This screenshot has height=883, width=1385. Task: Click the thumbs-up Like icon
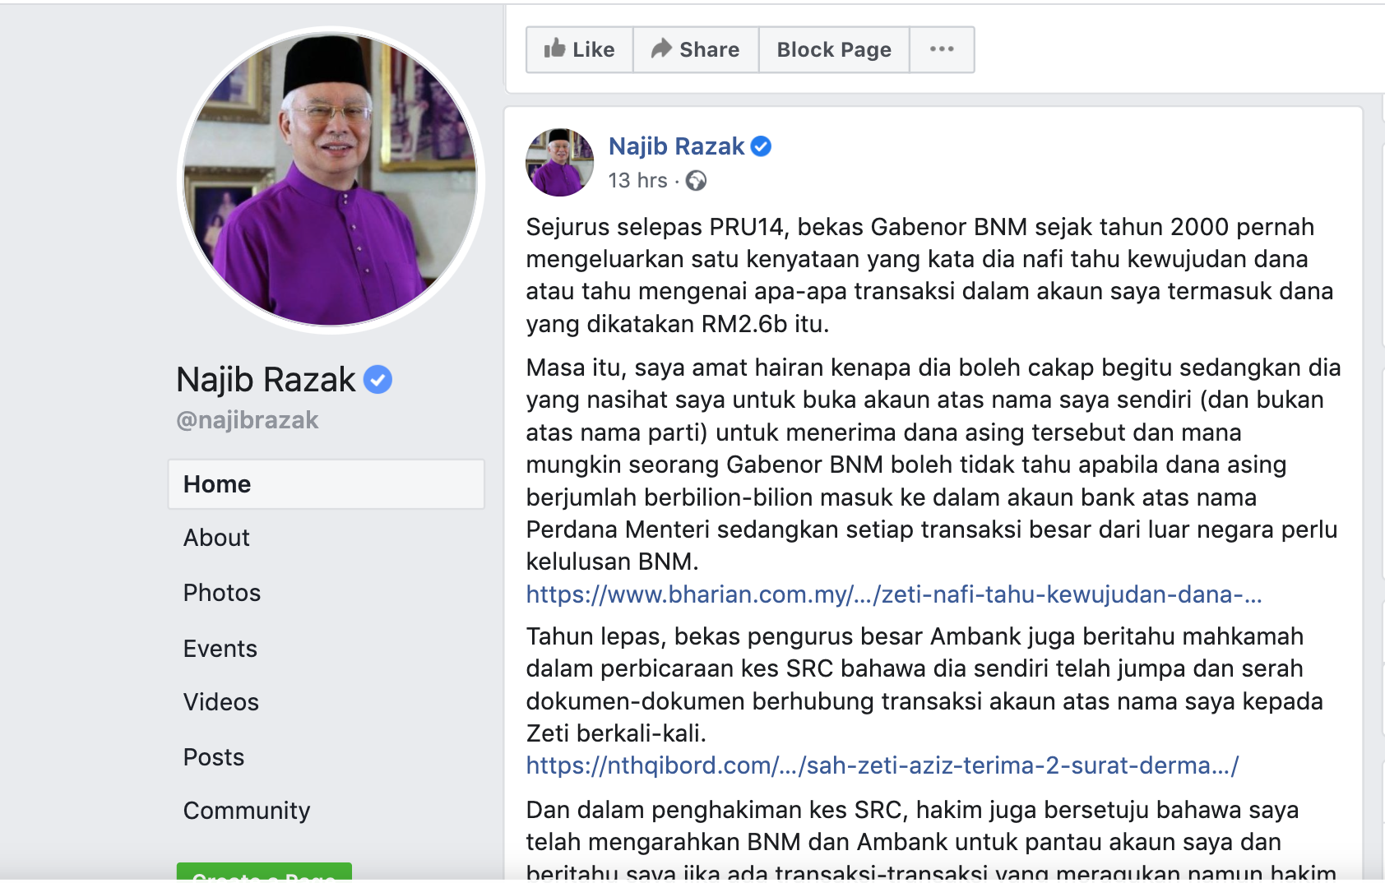point(554,49)
